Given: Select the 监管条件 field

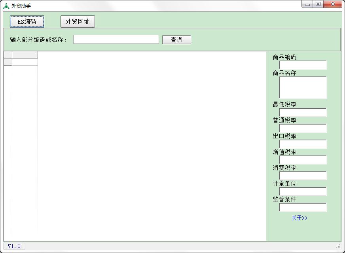Looking at the screenshot, I should click(303, 207).
